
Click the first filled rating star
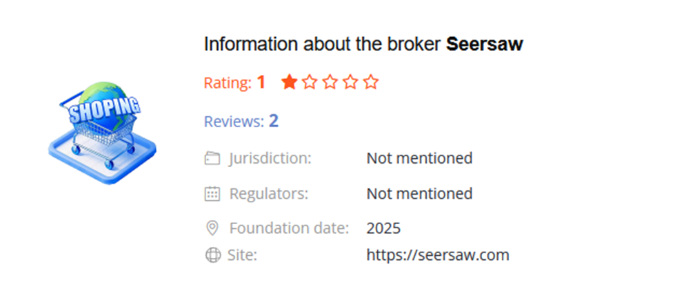(x=290, y=83)
